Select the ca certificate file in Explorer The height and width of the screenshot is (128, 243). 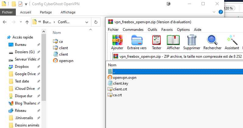pyautogui.click(x=58, y=41)
